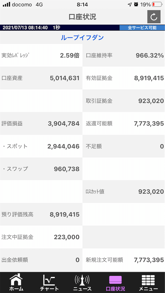Tap the refresh icon at top right

point(154,17)
